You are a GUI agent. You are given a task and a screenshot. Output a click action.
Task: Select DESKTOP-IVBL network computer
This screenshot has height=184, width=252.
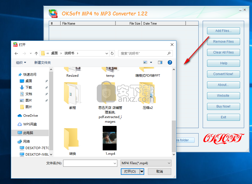(x=34, y=154)
